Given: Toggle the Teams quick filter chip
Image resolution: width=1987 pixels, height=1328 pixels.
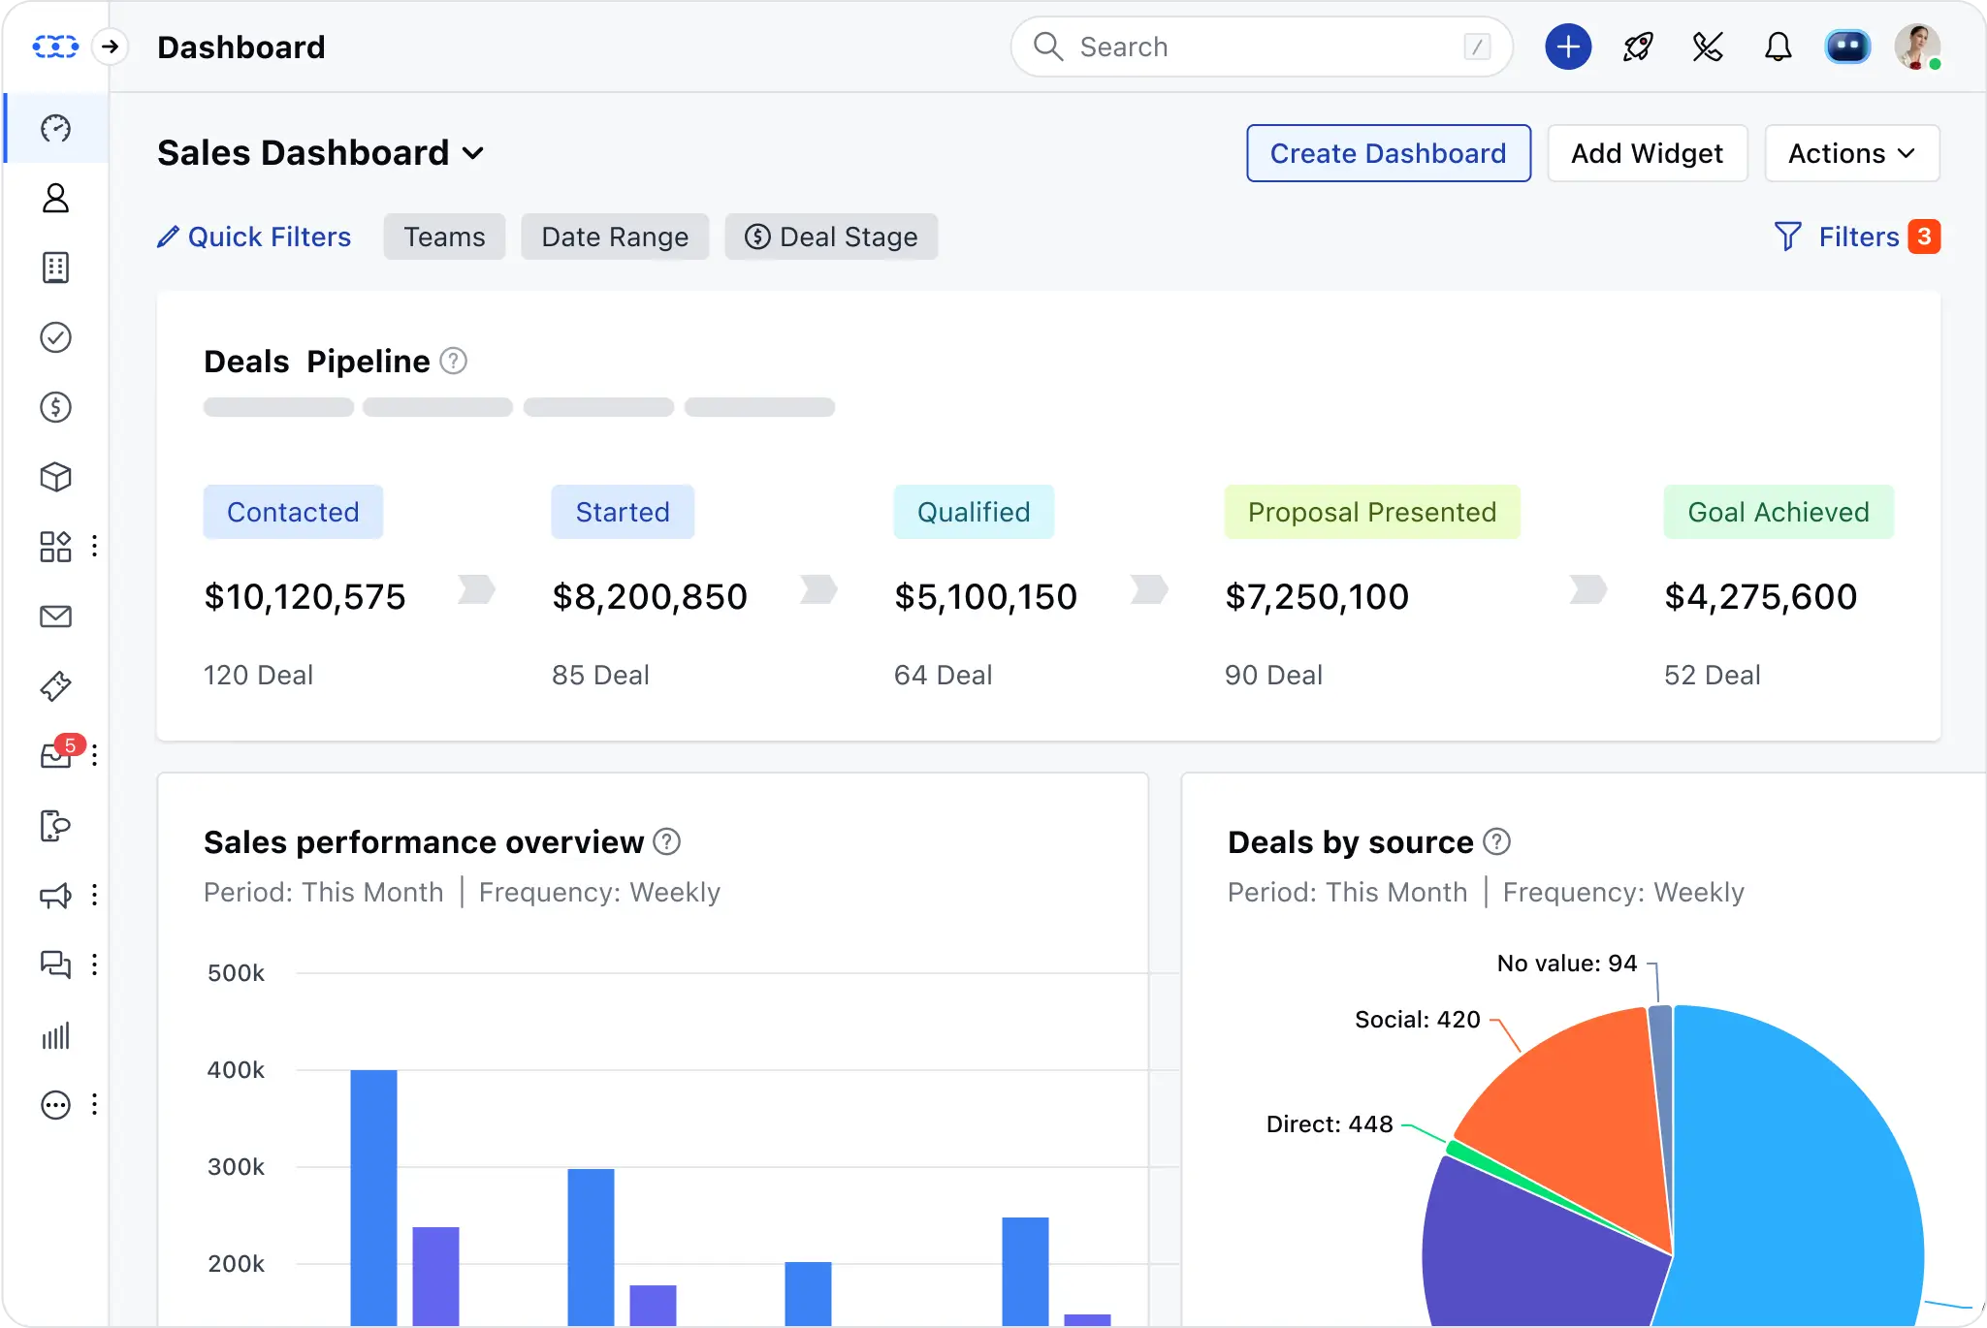Looking at the screenshot, I should click(444, 237).
